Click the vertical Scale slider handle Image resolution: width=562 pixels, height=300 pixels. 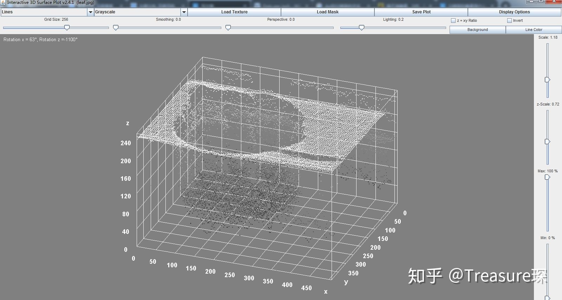click(x=547, y=80)
